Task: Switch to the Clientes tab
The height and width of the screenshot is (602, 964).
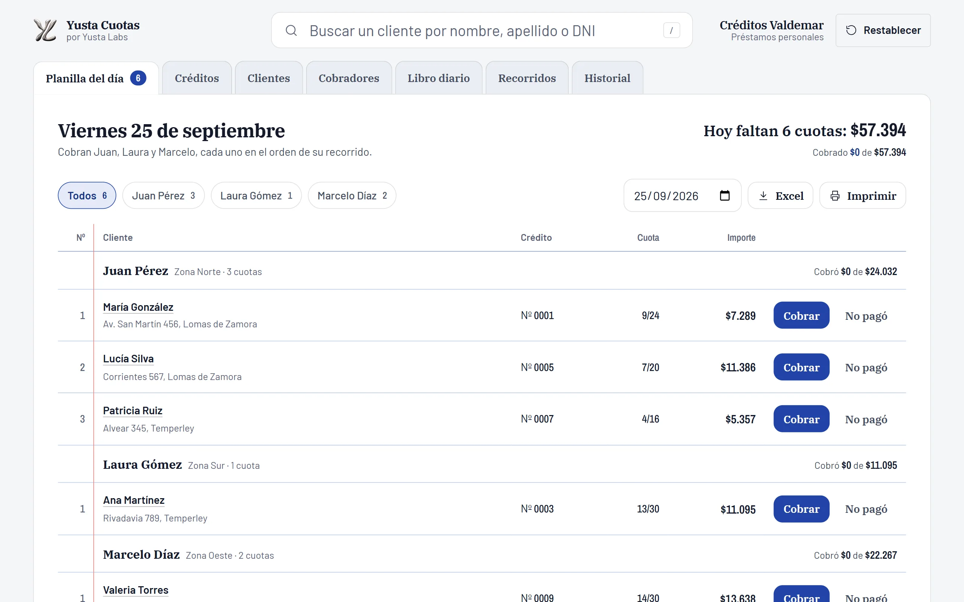Action: [x=268, y=78]
